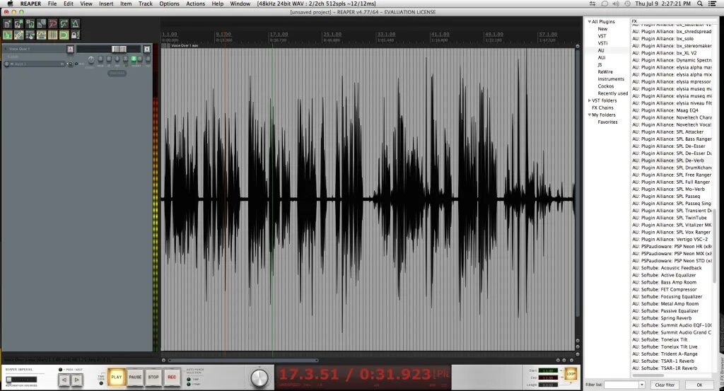Toggle the locking padlock toolbar icon
The image size is (724, 391).
point(75,35)
